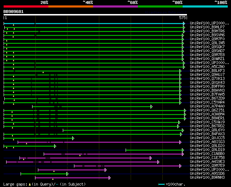Click the arrowhead ending the UniRef100_Q0JCC5 bar
The image size is (231, 187).
point(73,138)
